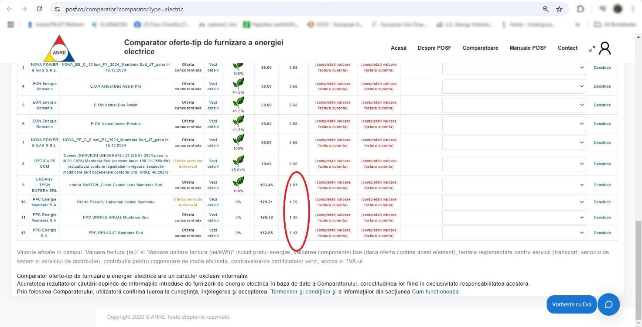642x327 pixels.
Task: Open the Comparatoare menu
Action: (480, 48)
